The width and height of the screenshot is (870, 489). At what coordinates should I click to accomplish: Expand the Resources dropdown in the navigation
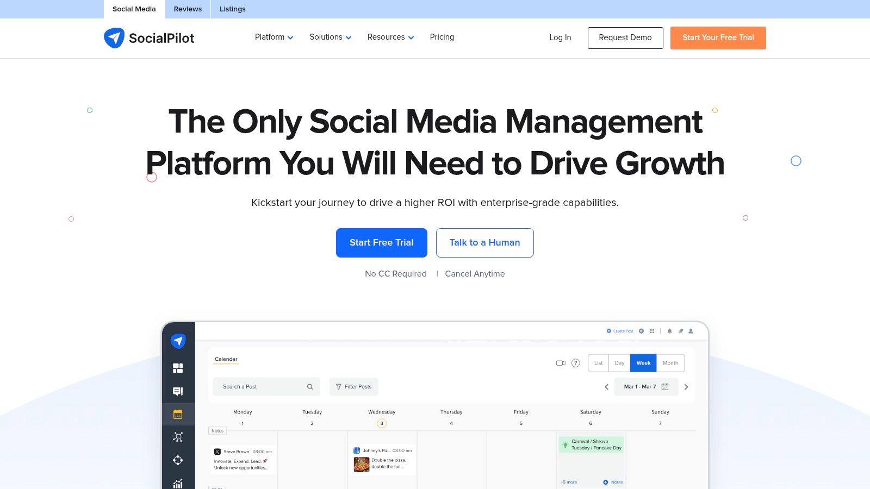[x=390, y=37]
